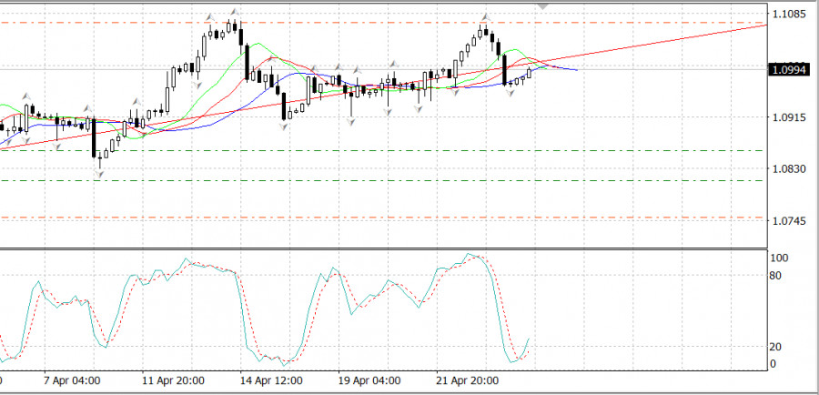The image size is (819, 395).
Task: Click the current price label 1.0994
Action: click(x=786, y=69)
